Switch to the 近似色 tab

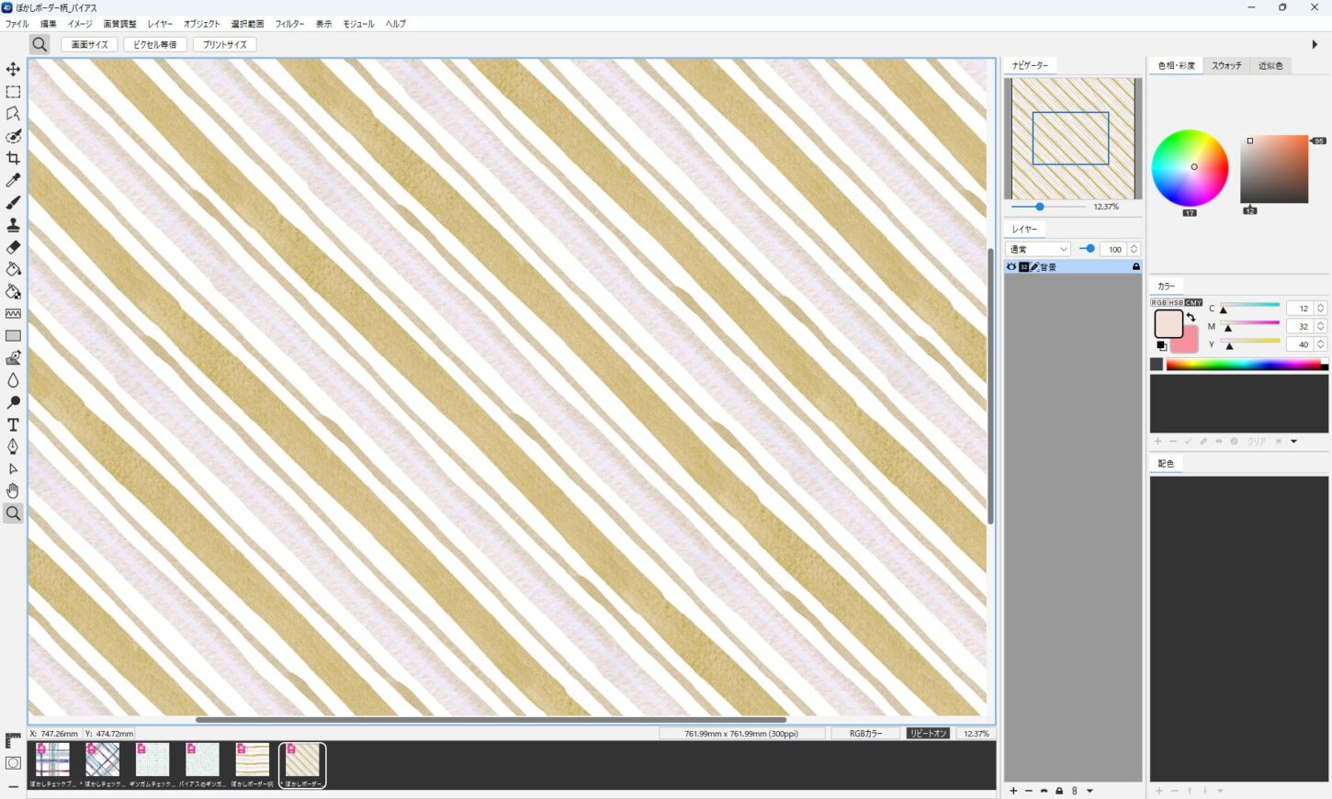tap(1270, 65)
